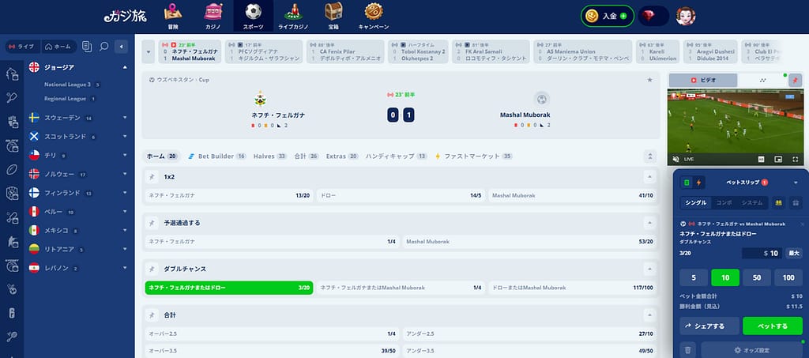This screenshot has height=358, width=809.
Task: Select the 100 stake amount
Action: 788,277
